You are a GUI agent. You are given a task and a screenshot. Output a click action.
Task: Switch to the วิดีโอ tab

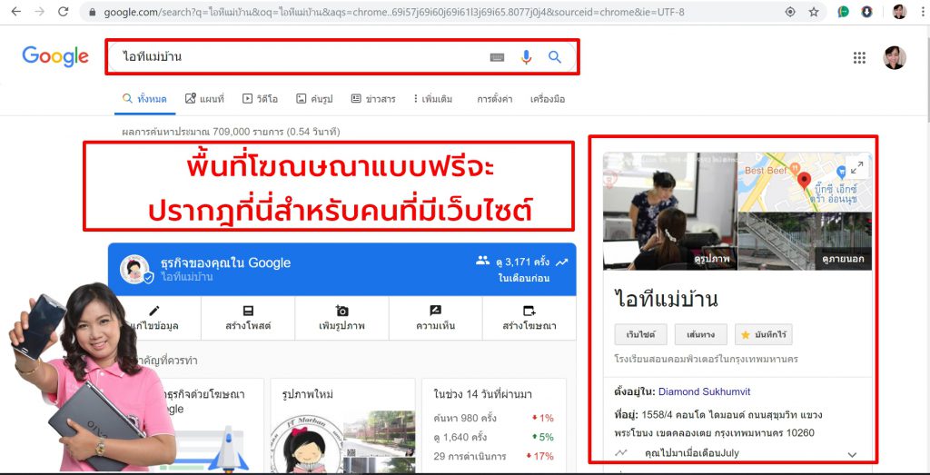click(x=260, y=99)
